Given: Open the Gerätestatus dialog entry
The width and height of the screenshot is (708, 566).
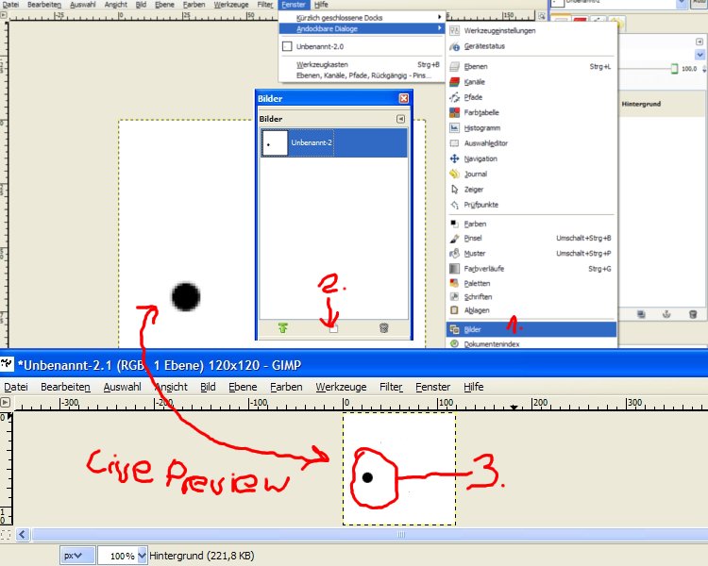Looking at the screenshot, I should [x=531, y=46].
